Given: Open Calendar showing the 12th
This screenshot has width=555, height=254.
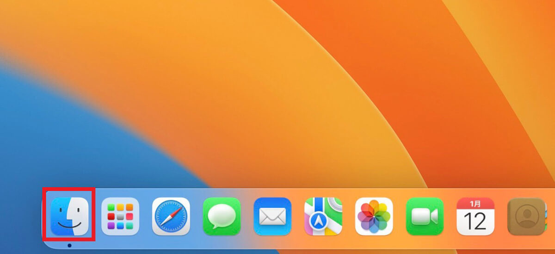Looking at the screenshot, I should click(475, 217).
